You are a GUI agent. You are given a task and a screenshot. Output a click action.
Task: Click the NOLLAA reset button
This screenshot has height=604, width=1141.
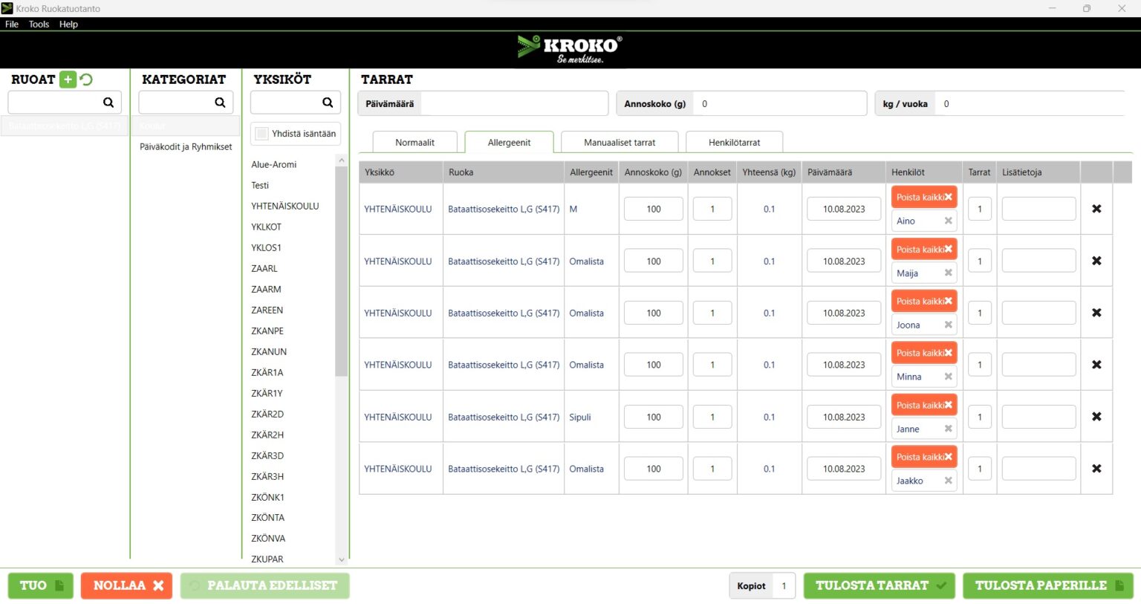point(126,585)
